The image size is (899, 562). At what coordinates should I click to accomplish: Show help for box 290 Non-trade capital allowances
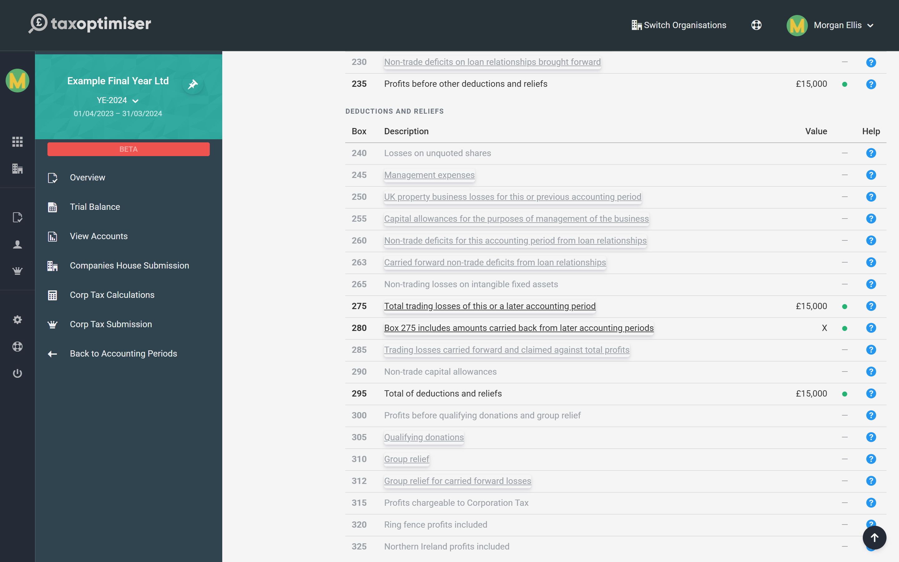coord(871,372)
